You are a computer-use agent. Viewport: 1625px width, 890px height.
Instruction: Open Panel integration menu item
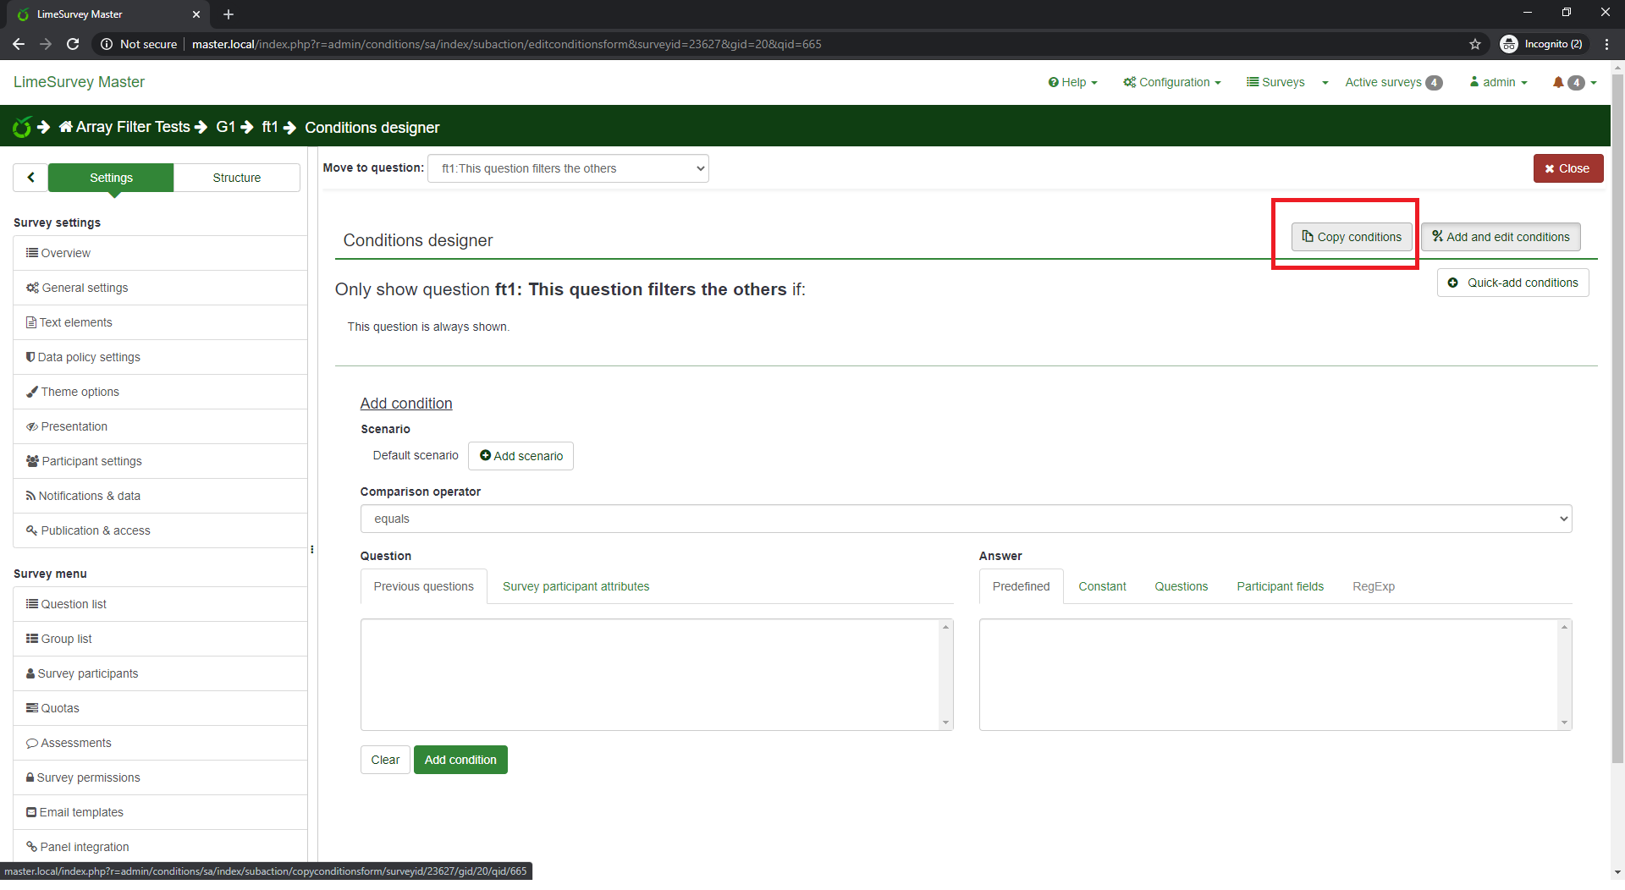(160, 847)
